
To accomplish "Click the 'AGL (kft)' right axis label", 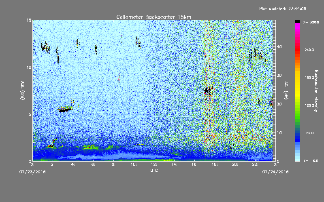I will click(286, 90).
